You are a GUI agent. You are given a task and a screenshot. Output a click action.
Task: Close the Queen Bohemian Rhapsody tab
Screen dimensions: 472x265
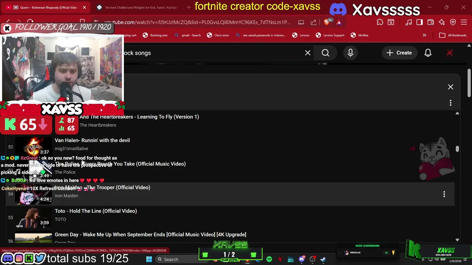[x=84, y=7]
